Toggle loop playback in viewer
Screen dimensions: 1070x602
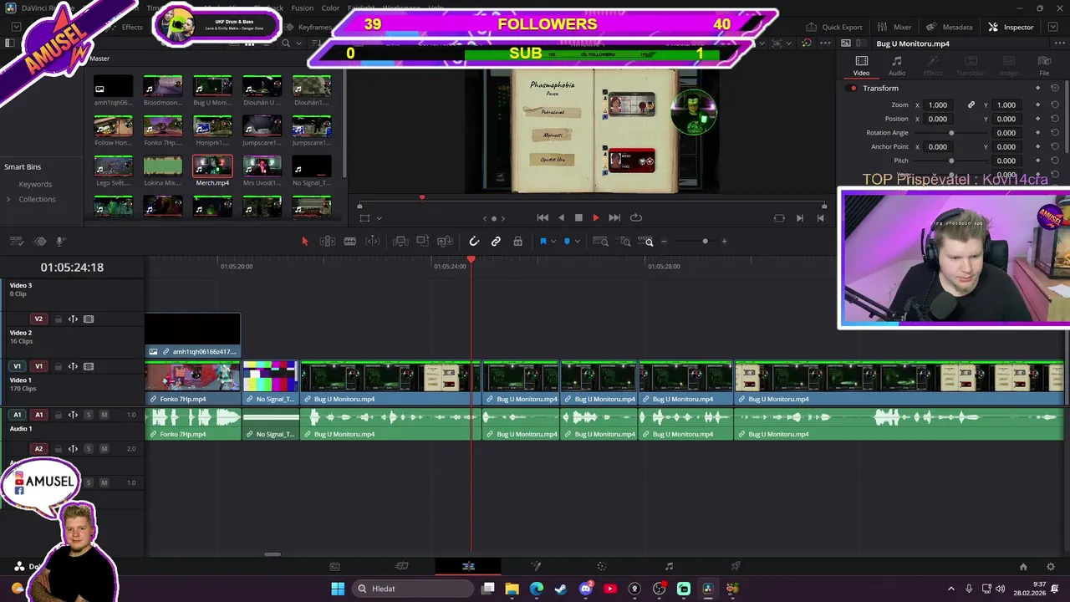[x=636, y=217]
